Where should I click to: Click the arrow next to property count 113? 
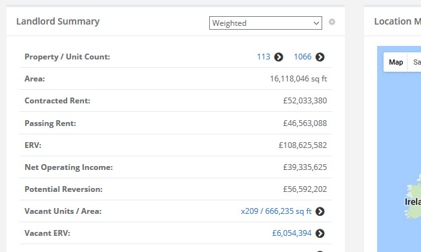[278, 57]
